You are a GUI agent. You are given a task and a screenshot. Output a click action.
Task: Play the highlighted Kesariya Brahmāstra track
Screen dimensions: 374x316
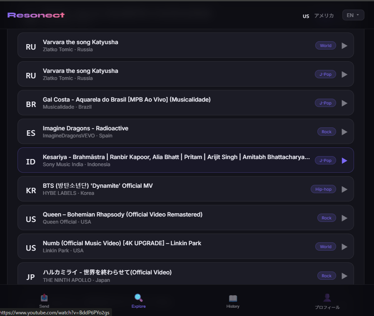pyautogui.click(x=344, y=161)
